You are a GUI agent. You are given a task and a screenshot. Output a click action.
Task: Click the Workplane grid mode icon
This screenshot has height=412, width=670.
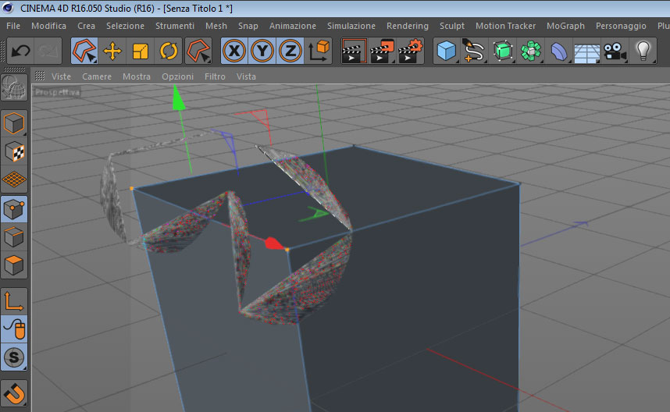[x=14, y=179]
